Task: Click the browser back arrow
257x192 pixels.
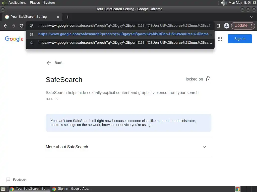Action: click(6, 26)
